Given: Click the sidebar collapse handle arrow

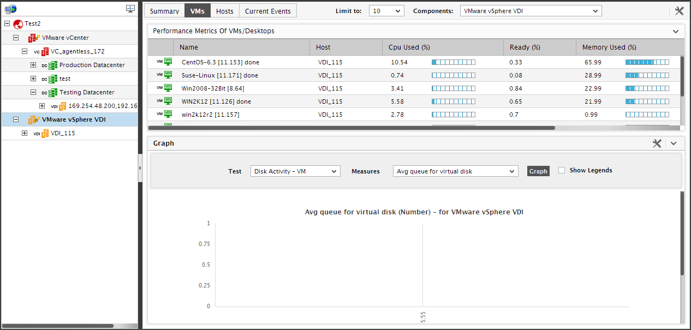Looking at the screenshot, I should (x=140, y=169).
